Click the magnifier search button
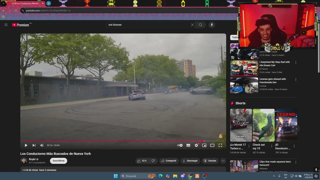320x180 pixels. point(200,25)
